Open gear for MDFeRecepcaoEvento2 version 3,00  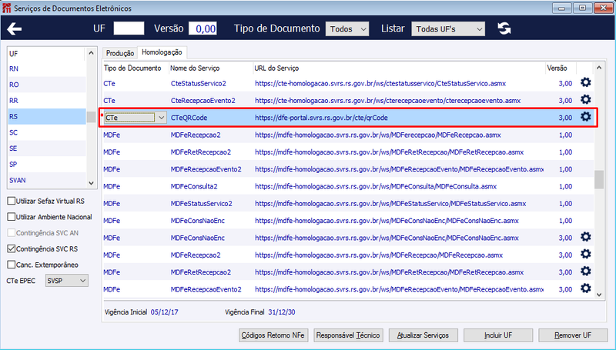tap(585, 288)
